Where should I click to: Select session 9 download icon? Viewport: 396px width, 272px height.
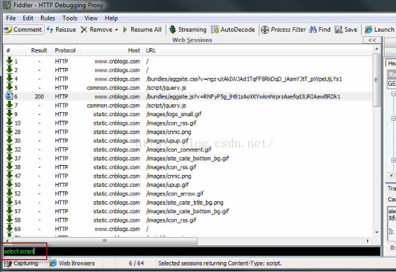pos(9,114)
